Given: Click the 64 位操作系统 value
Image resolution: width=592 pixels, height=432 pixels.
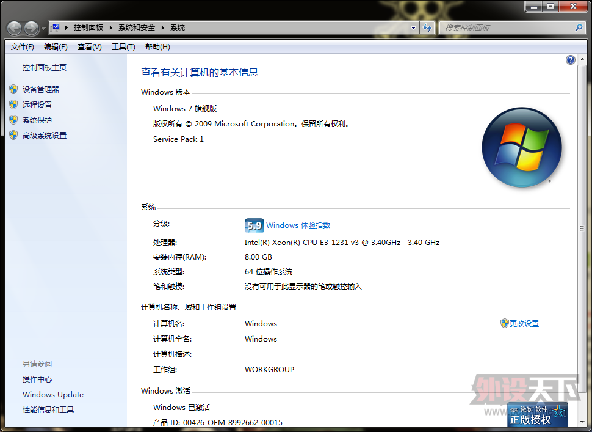Looking at the screenshot, I should click(269, 272).
